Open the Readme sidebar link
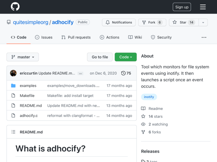The height and width of the screenshot is (162, 217). [x=156, y=109]
